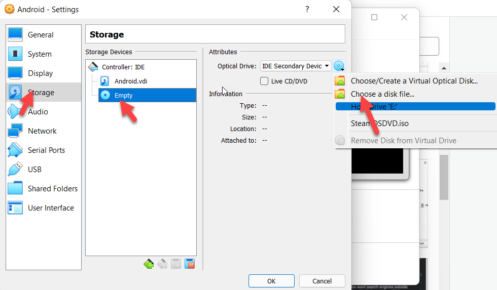Open the General settings category
The height and width of the screenshot is (290, 497).
click(x=41, y=35)
